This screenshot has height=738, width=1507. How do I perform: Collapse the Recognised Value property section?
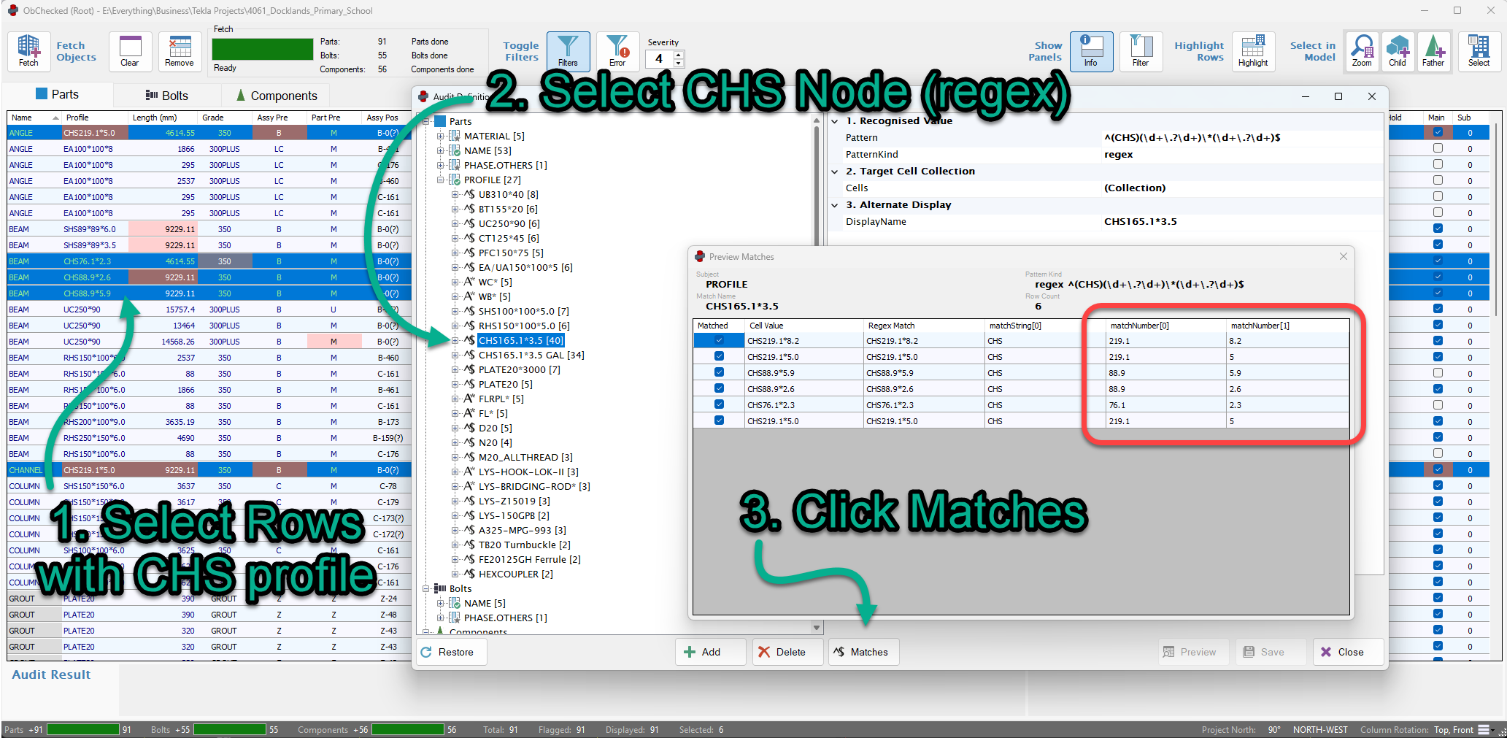click(835, 121)
